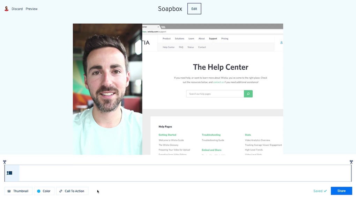Select the FAQ sub-tab

pyautogui.click(x=181, y=47)
